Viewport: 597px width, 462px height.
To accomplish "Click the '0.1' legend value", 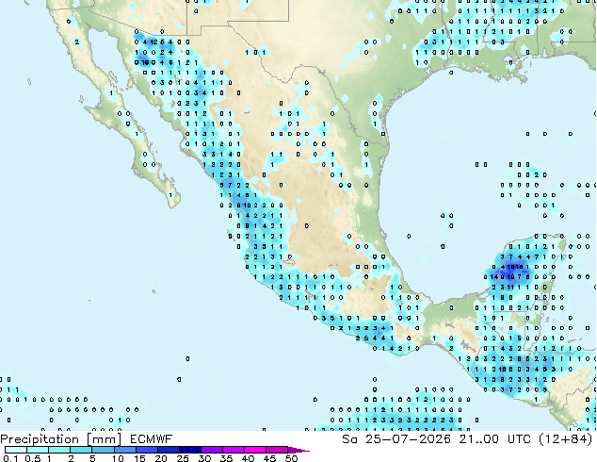I will click(11, 458).
